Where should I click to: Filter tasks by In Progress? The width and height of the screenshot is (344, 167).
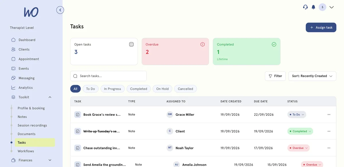(112, 89)
